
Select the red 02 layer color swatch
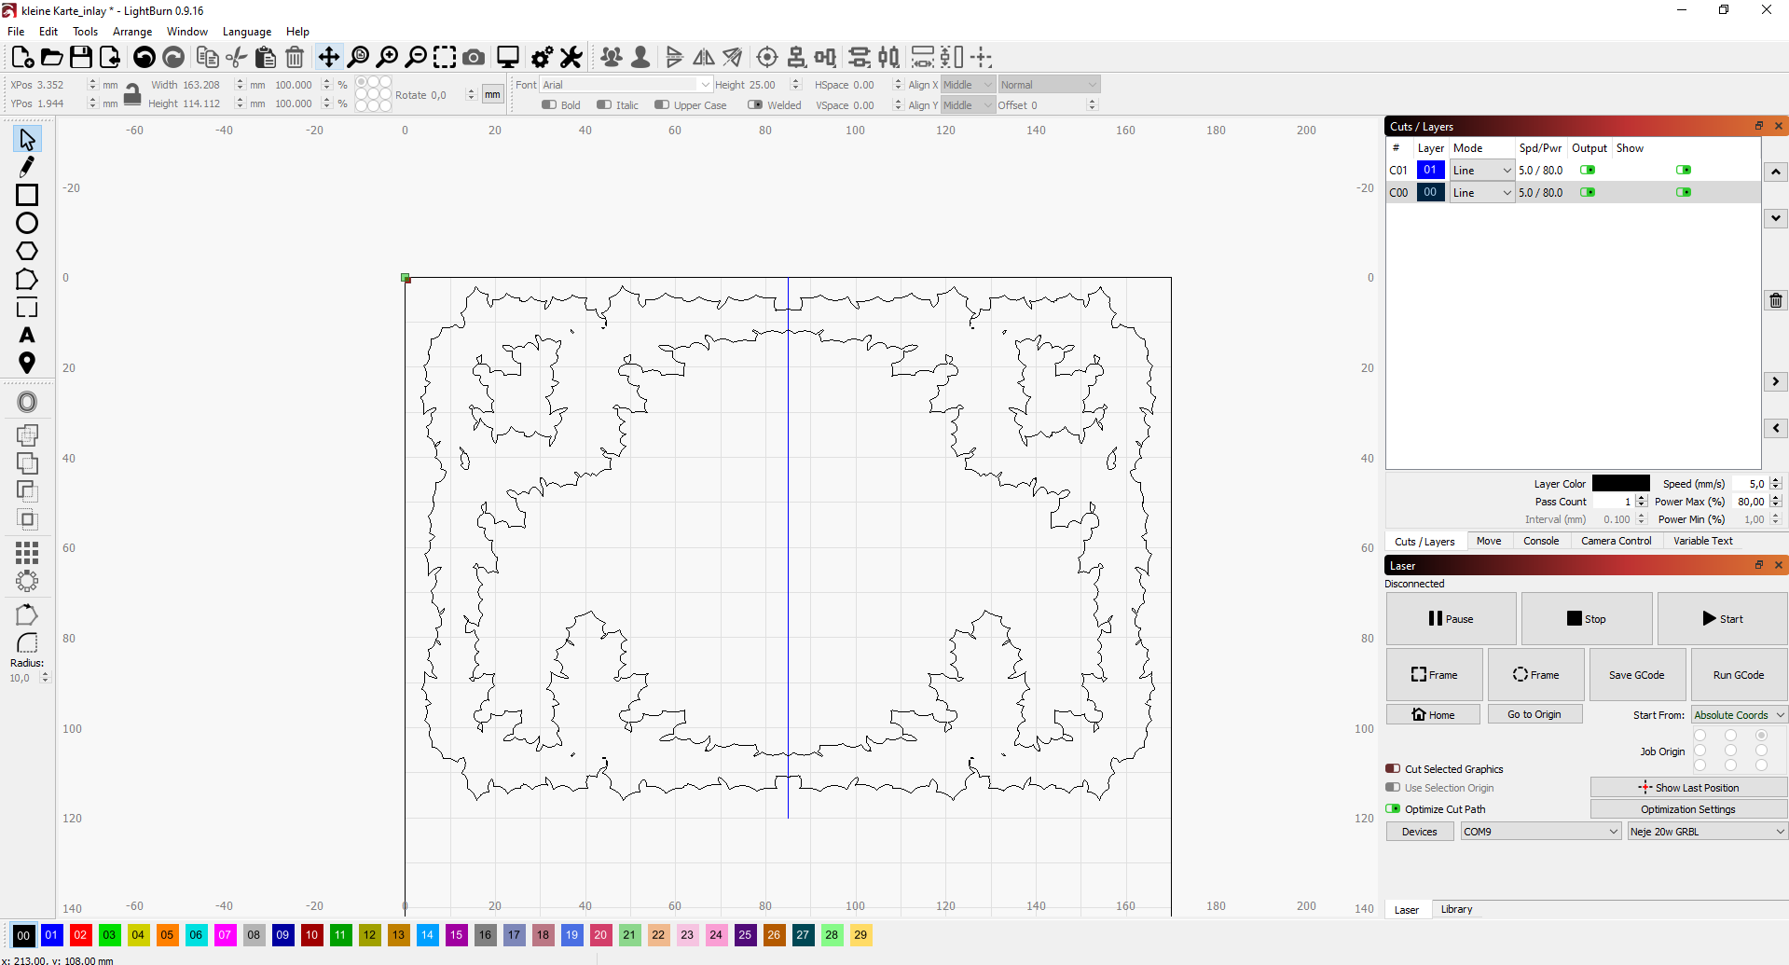click(x=80, y=935)
